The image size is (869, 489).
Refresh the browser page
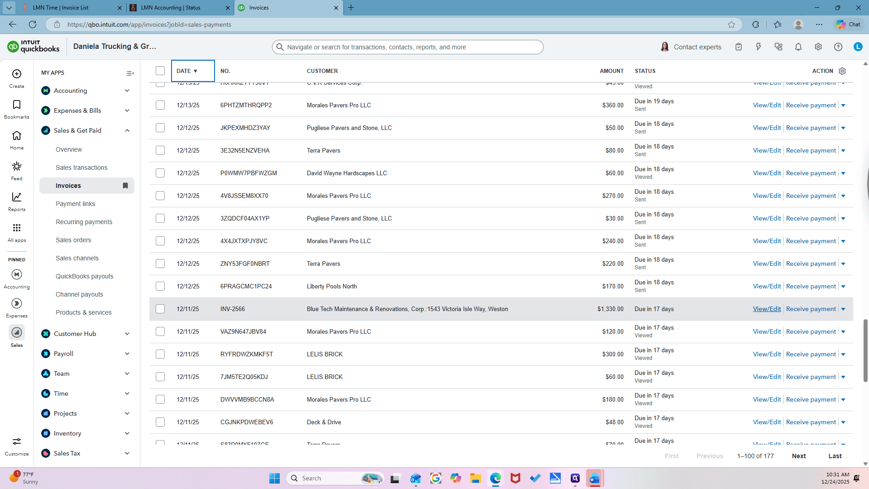[33, 24]
